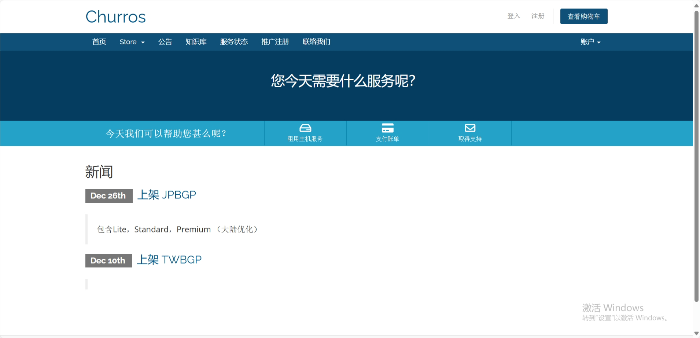Click the server icon for 租用主机服务
This screenshot has height=338, width=700.
point(305,128)
